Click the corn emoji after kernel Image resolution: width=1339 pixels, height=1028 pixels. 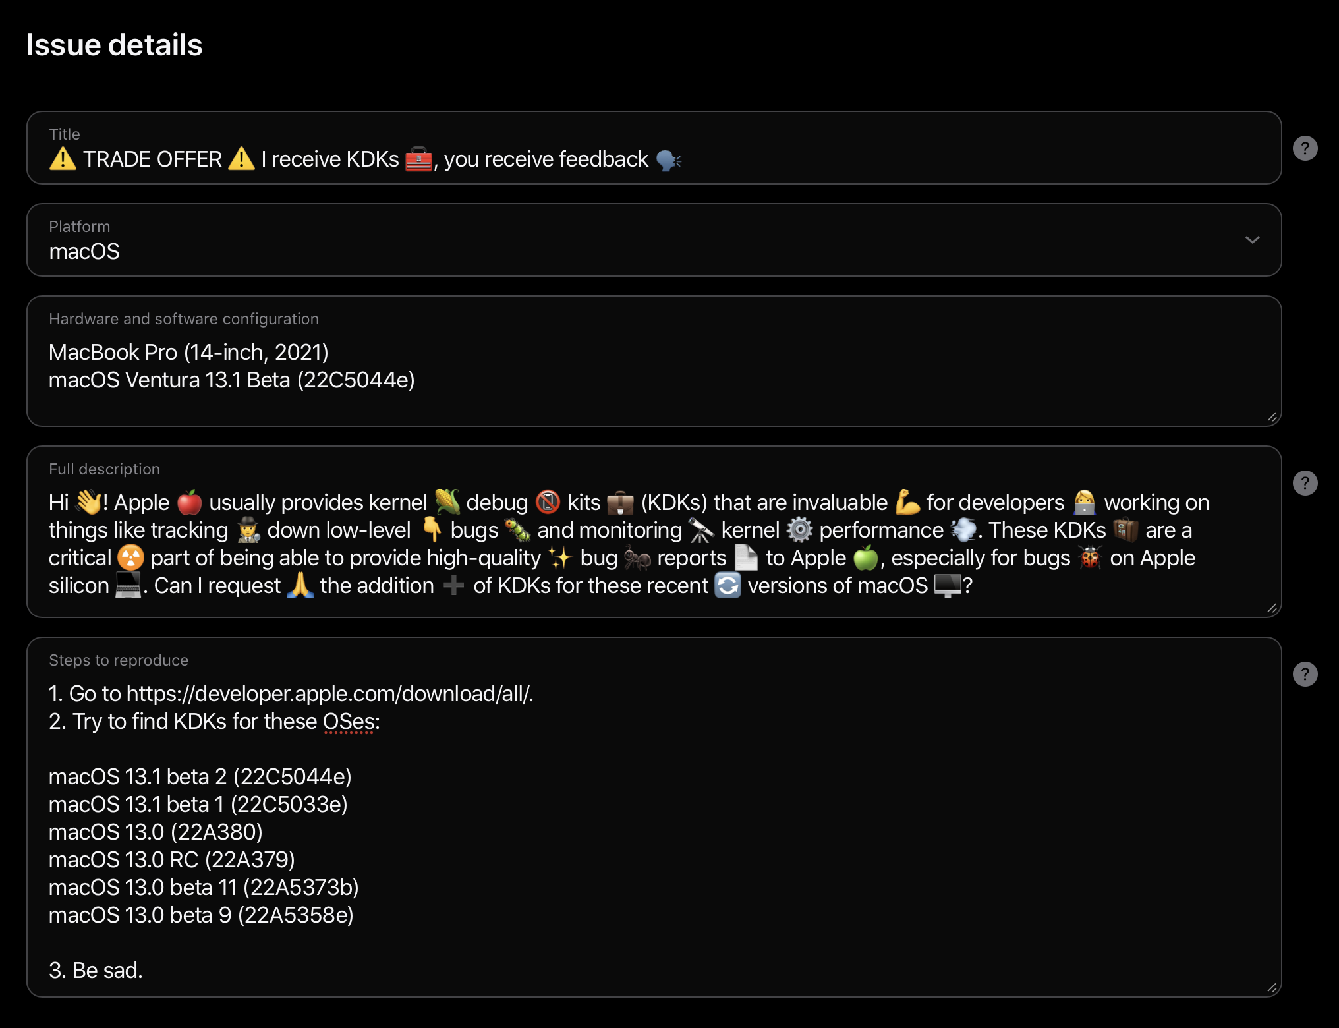point(447,502)
